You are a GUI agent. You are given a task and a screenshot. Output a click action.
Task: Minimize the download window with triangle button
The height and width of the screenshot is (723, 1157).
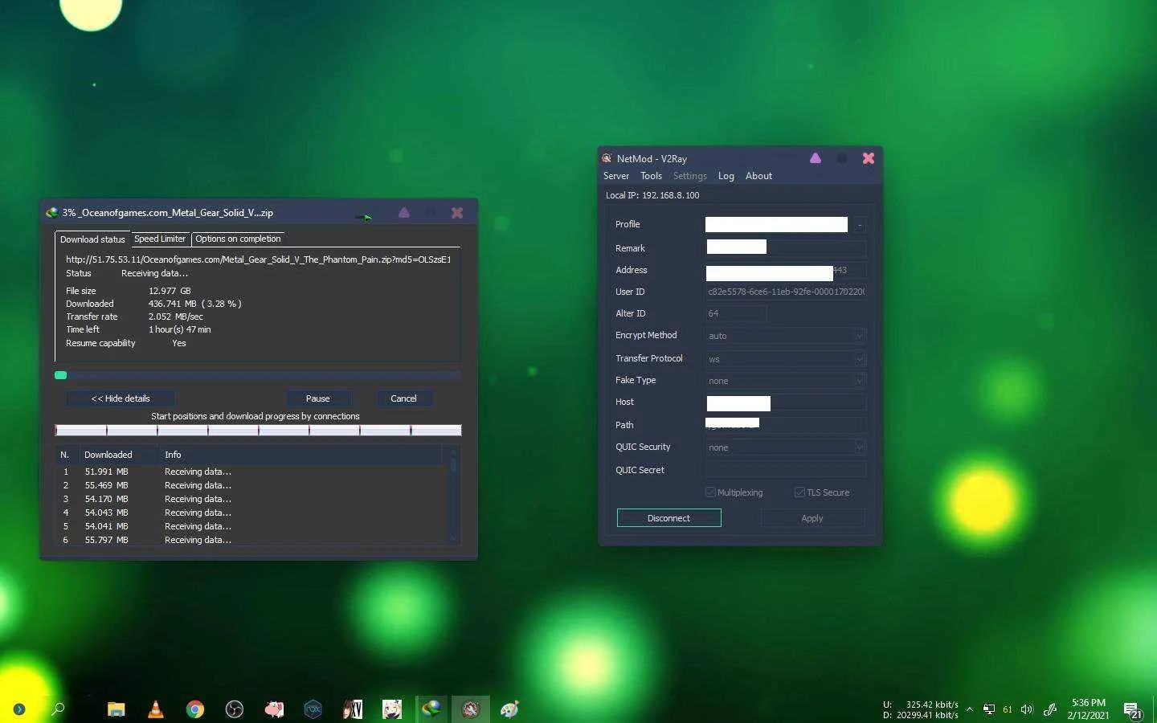[x=404, y=213]
